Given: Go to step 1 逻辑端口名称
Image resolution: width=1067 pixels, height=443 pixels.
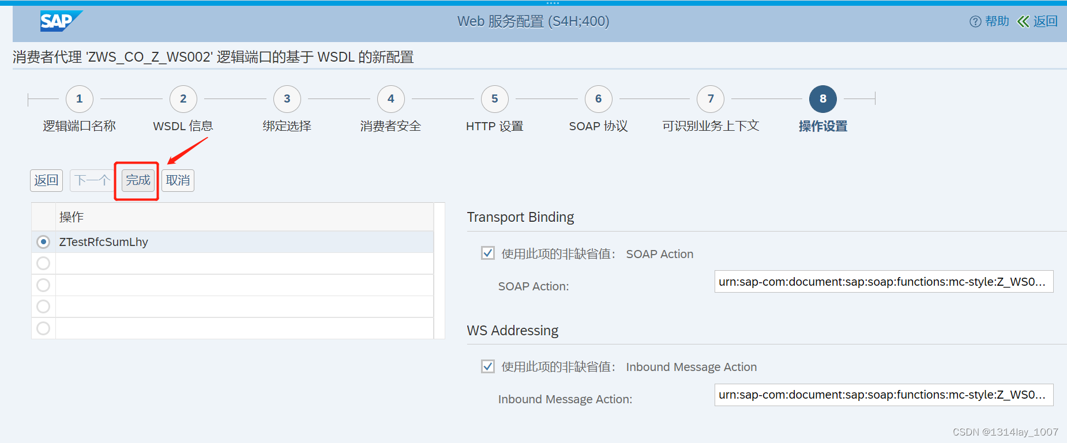Looking at the screenshot, I should pyautogui.click(x=80, y=99).
